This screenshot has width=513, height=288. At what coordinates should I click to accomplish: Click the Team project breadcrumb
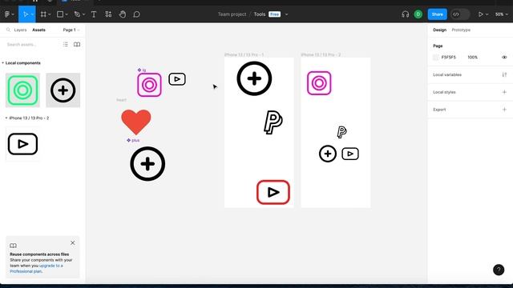(232, 14)
